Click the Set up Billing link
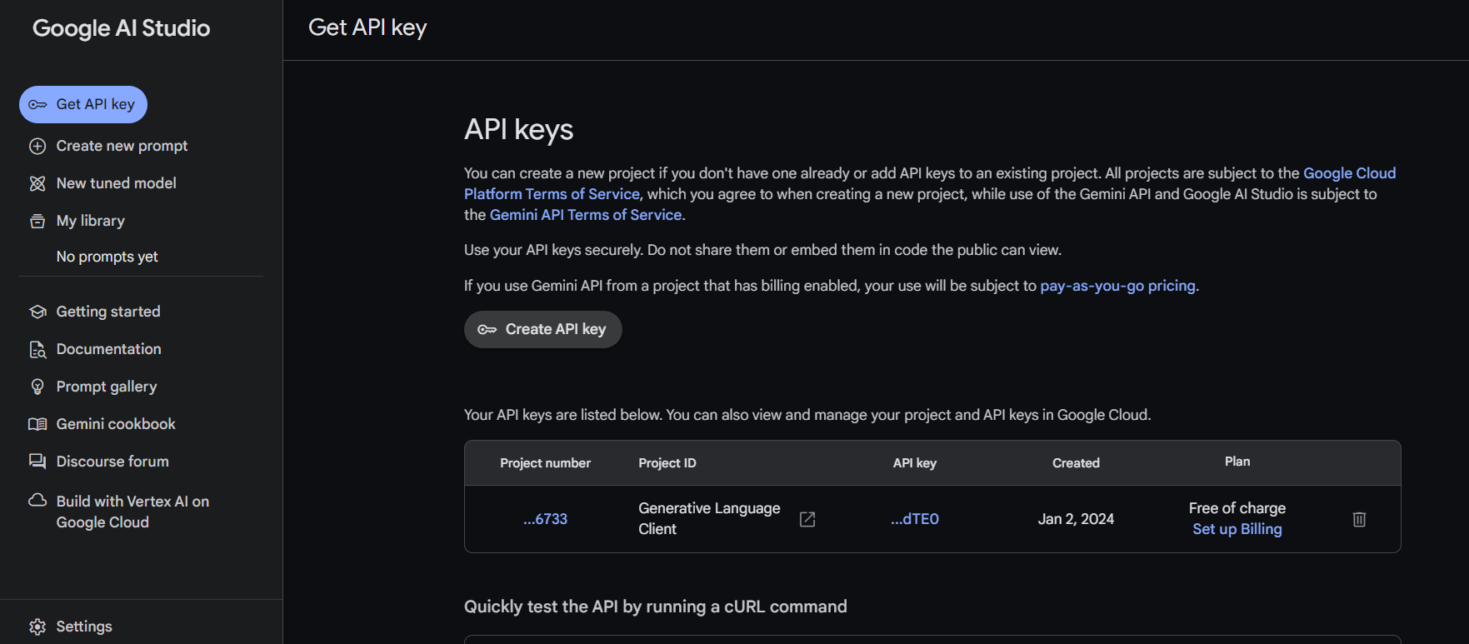Image resolution: width=1469 pixels, height=644 pixels. [1237, 529]
